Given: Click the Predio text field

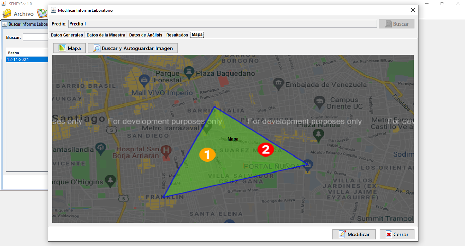Looking at the screenshot, I should [223, 24].
